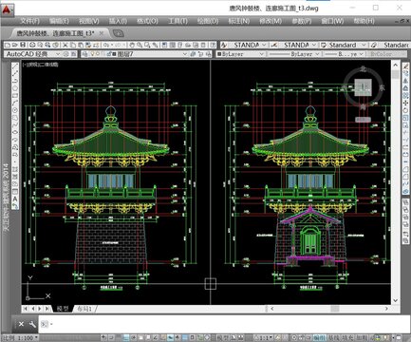Click 东 on the ViewCube compass
The width and height of the screenshot is (411, 342).
point(383,87)
